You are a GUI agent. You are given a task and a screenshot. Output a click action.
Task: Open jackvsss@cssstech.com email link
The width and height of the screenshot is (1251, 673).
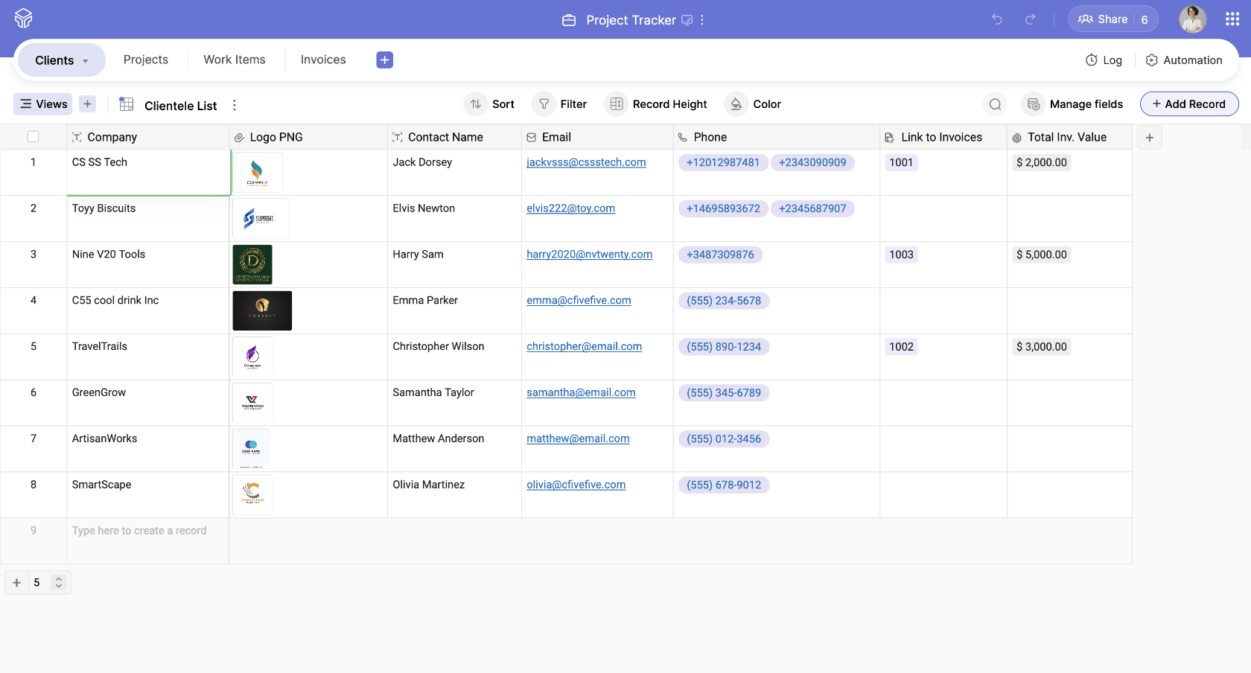tap(586, 162)
